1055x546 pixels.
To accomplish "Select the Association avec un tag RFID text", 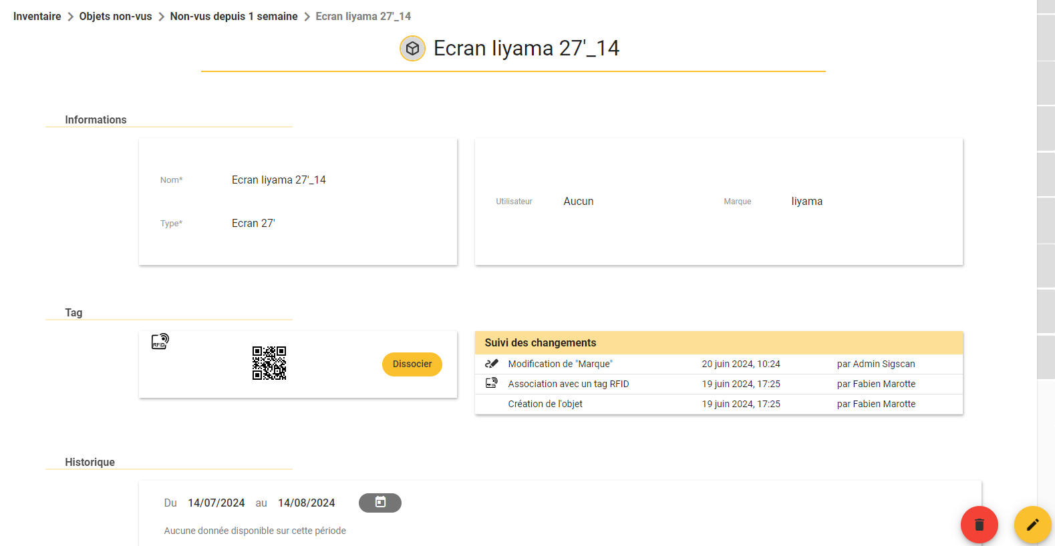I will (x=569, y=384).
